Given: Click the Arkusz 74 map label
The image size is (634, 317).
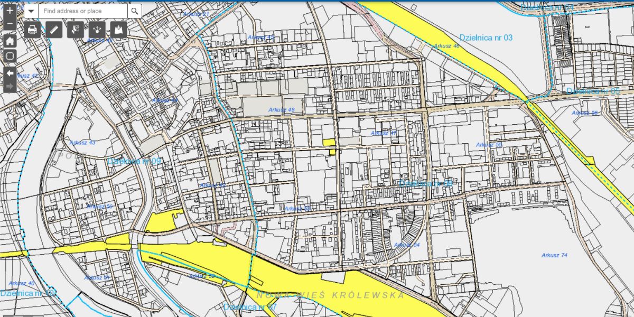Looking at the screenshot, I should 554,255.
